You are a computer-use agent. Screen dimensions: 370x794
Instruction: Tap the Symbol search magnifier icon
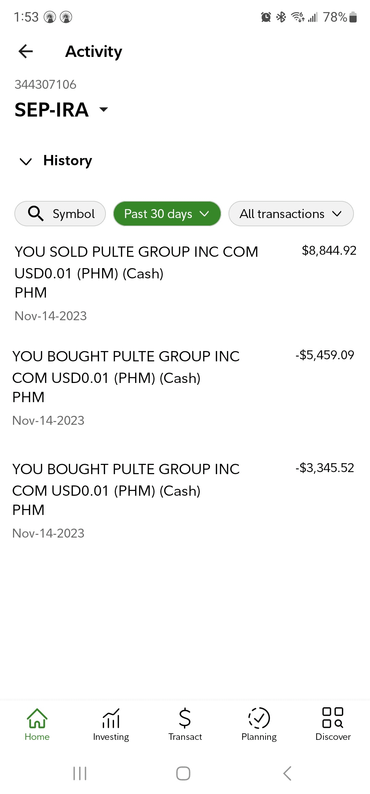click(x=36, y=214)
